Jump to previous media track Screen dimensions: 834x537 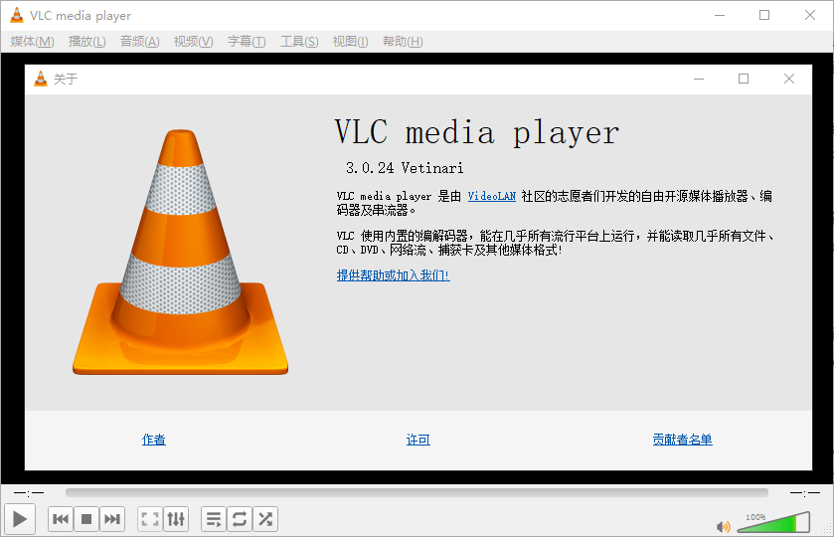tap(61, 519)
